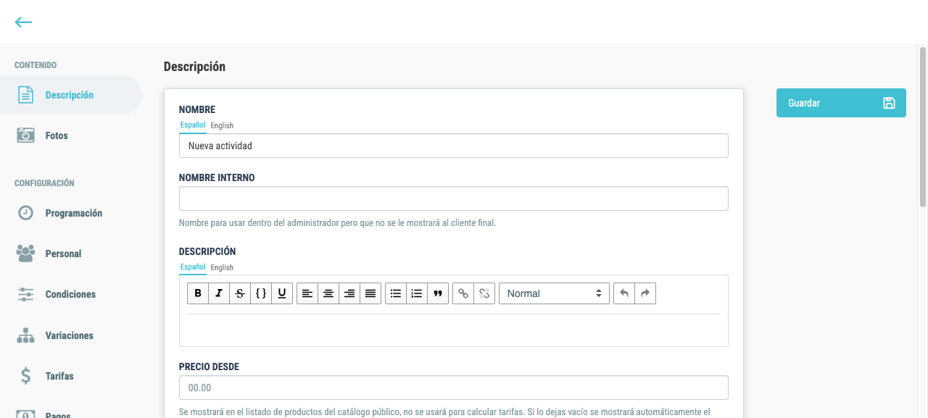Select Español tab under Nombre
The height and width of the screenshot is (418, 928).
[x=193, y=125]
